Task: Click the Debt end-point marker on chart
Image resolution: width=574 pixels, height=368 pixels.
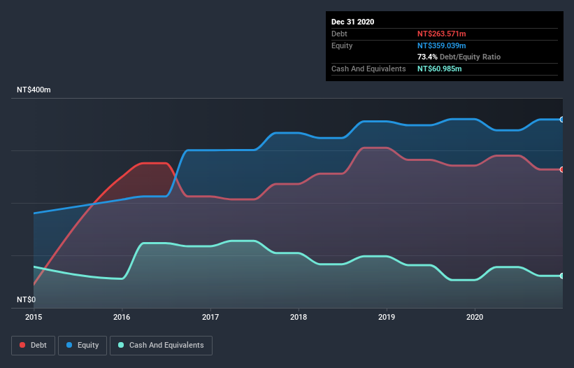Action: (x=562, y=169)
